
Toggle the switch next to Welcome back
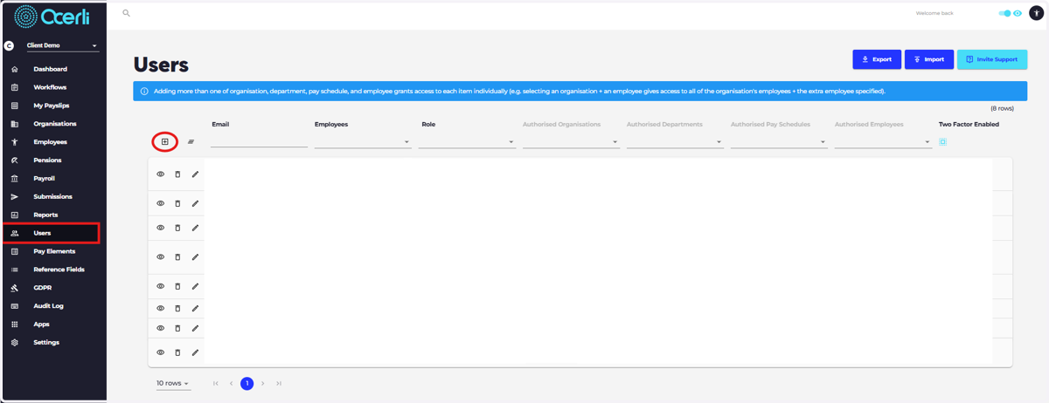pyautogui.click(x=1005, y=13)
